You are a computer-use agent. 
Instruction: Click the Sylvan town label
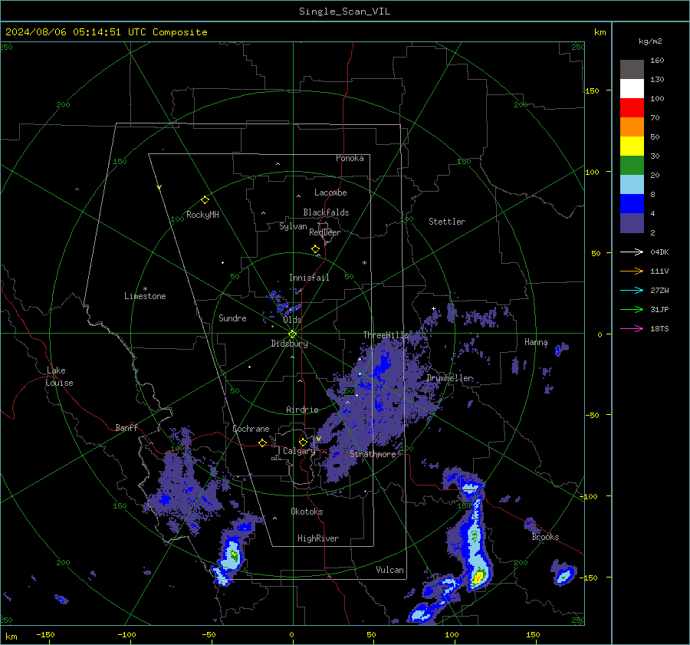pyautogui.click(x=293, y=226)
